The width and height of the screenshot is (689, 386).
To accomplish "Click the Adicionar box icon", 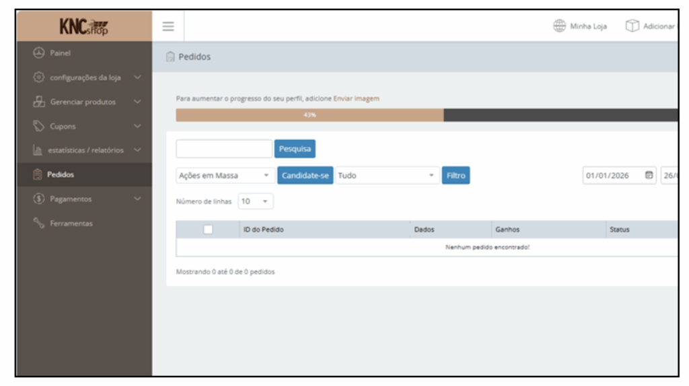I will click(632, 26).
